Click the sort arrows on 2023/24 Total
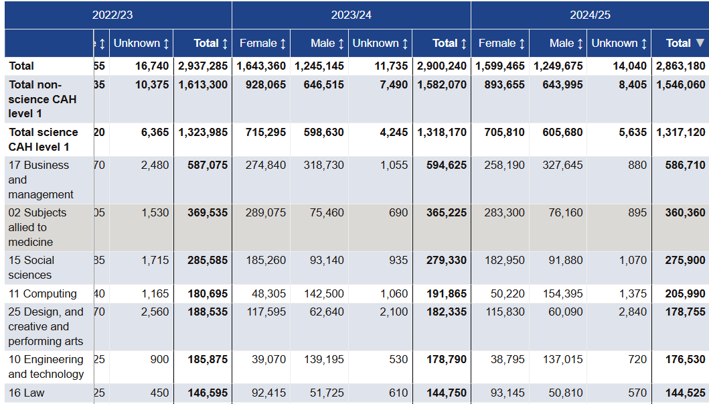This screenshot has width=709, height=404. 463,44
